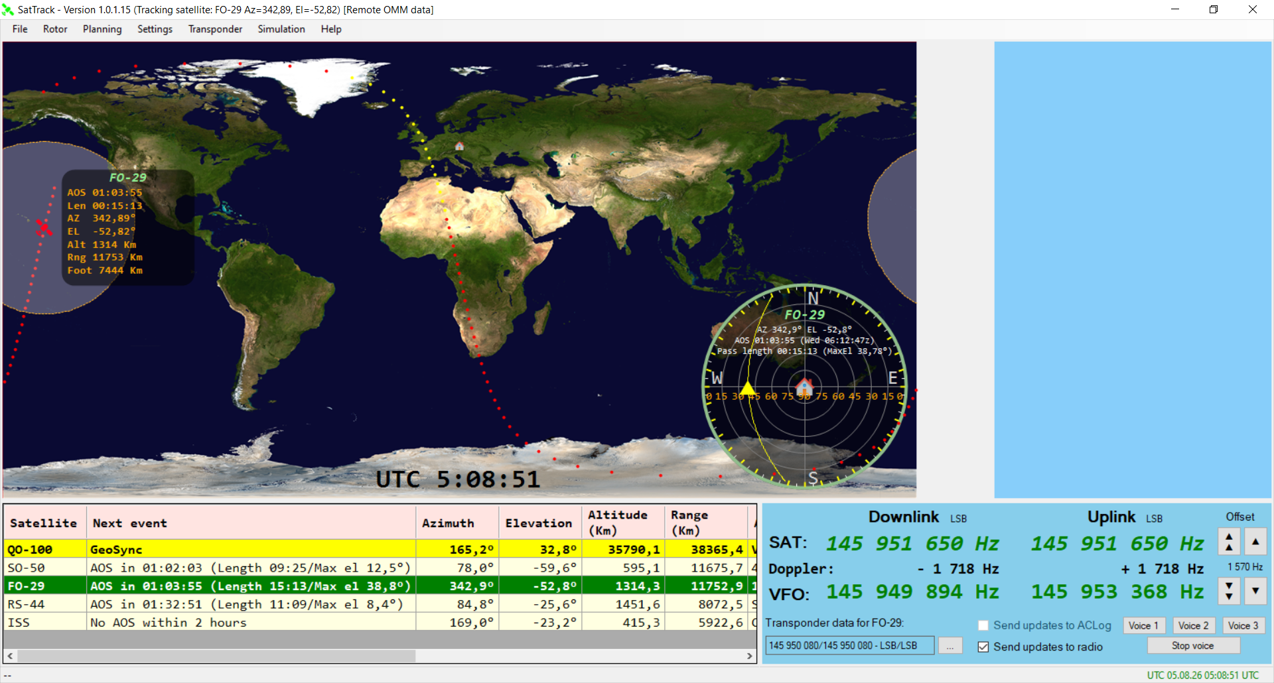This screenshot has width=1274, height=683.
Task: Open the Rotor menu
Action: tap(55, 29)
